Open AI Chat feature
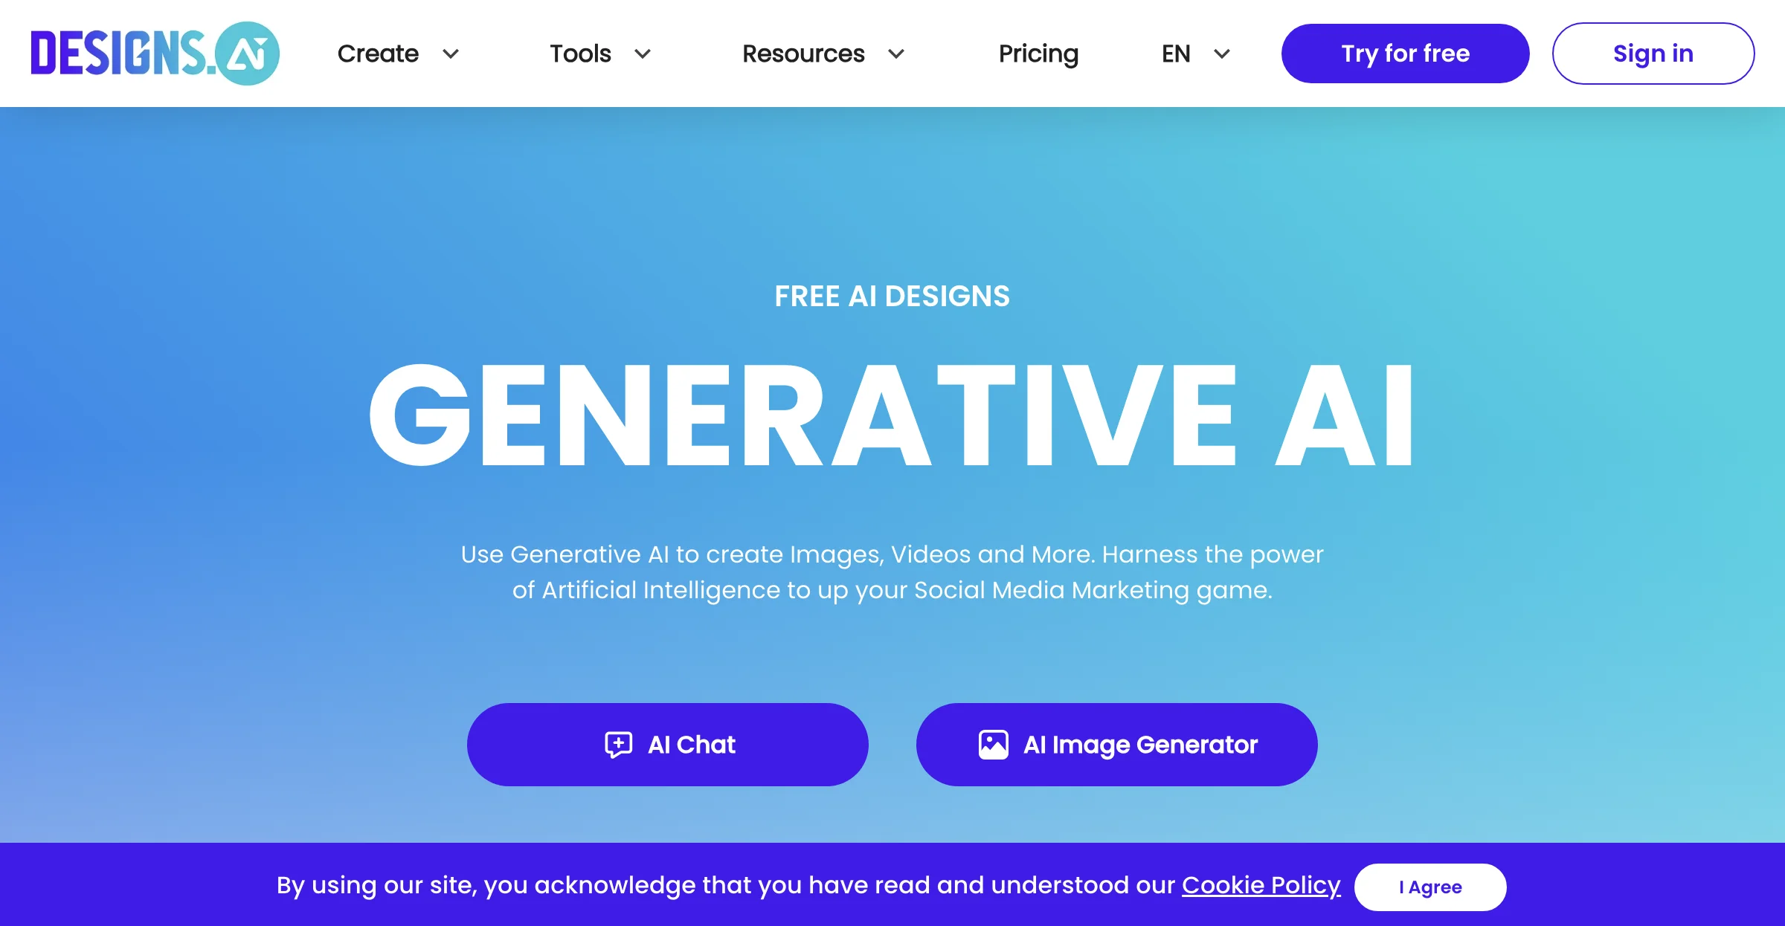The image size is (1785, 926). pyautogui.click(x=667, y=743)
